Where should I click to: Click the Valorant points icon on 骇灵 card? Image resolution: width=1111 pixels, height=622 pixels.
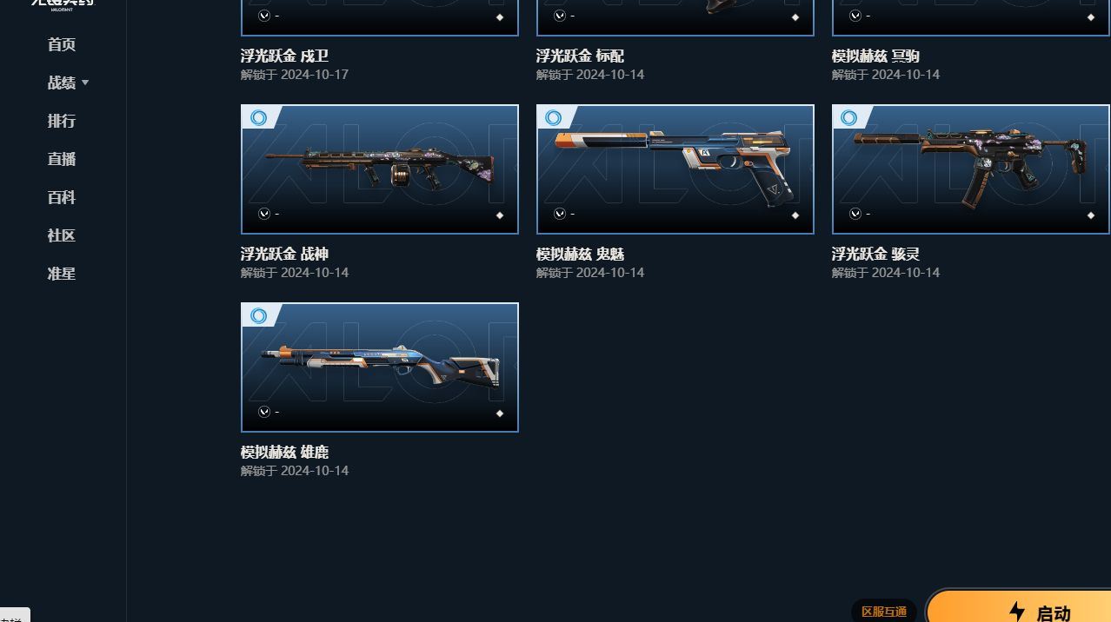pos(855,214)
